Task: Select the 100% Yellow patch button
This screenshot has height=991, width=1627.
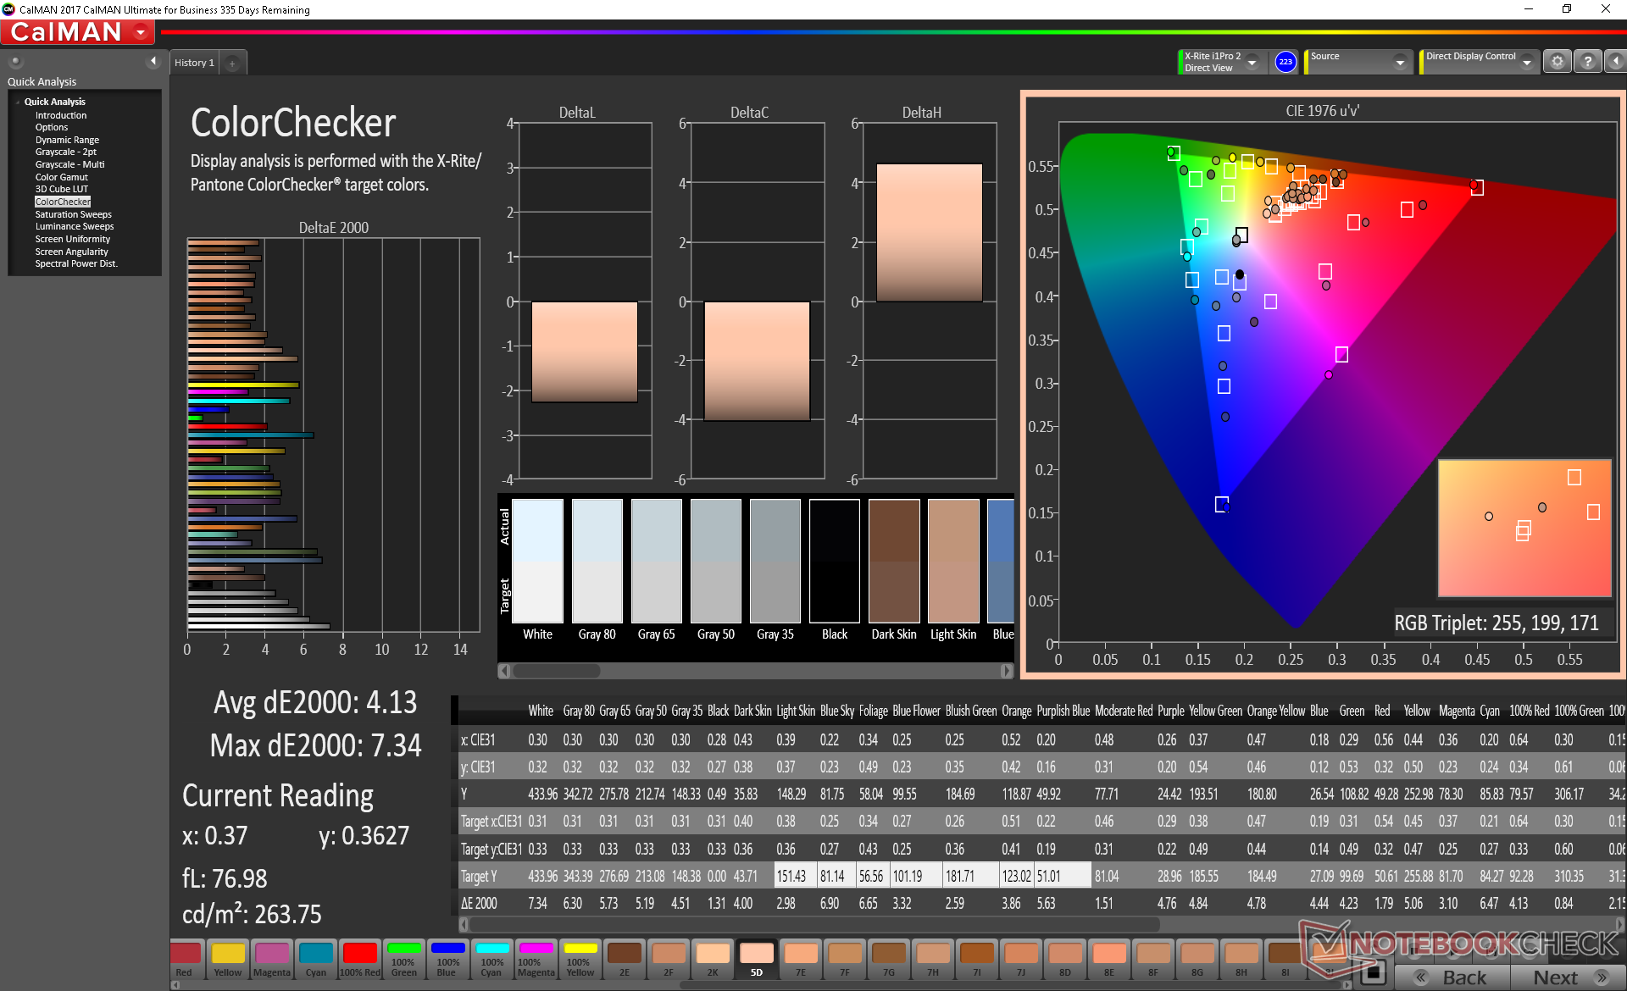Action: (580, 959)
